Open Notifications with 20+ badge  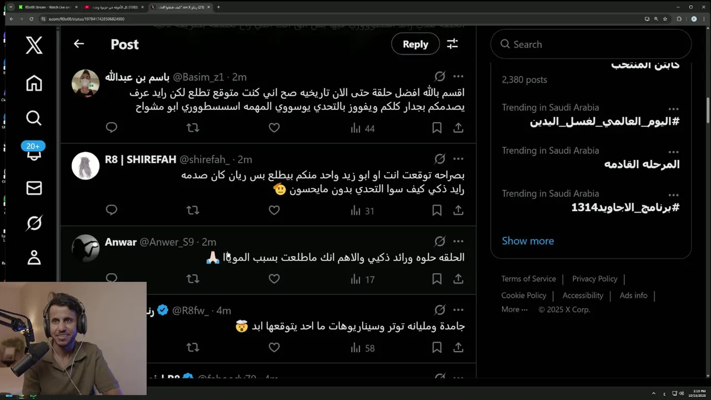point(34,152)
